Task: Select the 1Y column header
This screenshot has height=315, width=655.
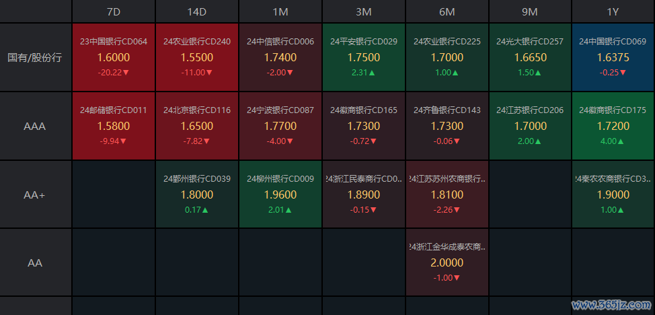Action: click(x=613, y=11)
